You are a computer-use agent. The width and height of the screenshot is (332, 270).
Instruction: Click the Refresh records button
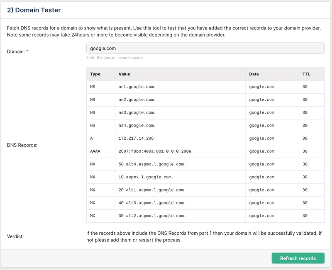click(298, 258)
